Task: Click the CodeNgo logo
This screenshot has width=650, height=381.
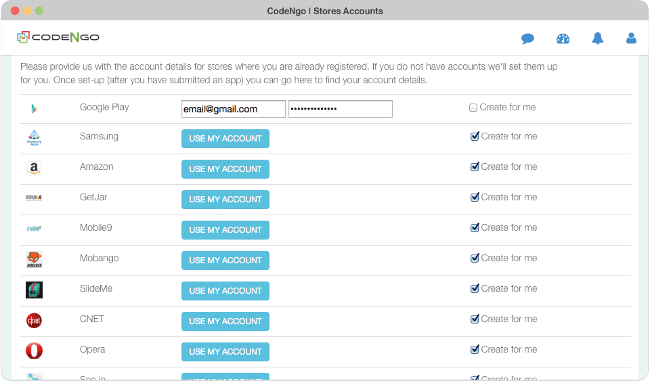Action: point(58,37)
